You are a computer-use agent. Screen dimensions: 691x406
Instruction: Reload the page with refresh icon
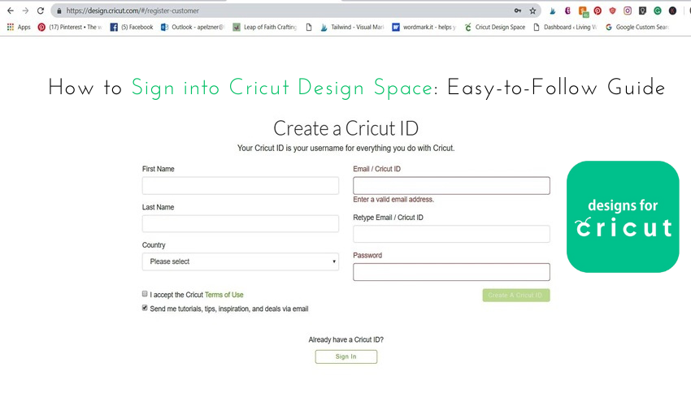[41, 11]
